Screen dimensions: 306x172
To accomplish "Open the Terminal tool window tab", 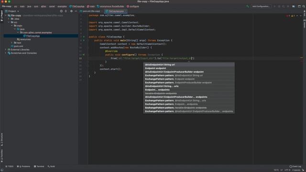I will click(39, 166).
